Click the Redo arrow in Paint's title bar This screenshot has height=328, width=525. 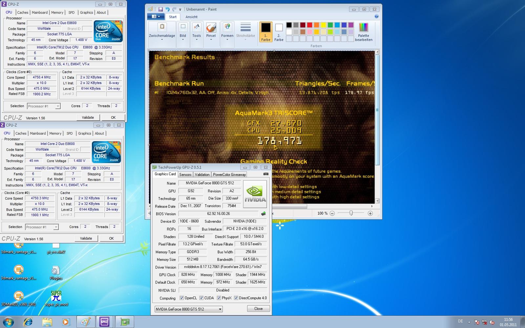[174, 9]
